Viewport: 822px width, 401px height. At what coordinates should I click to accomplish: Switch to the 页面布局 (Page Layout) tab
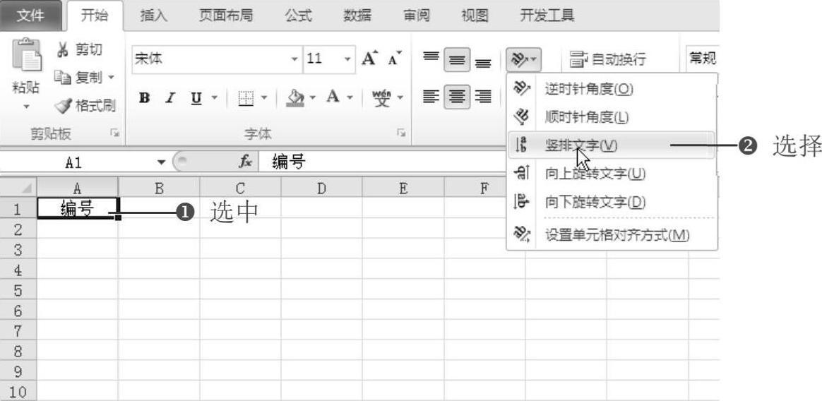(226, 16)
